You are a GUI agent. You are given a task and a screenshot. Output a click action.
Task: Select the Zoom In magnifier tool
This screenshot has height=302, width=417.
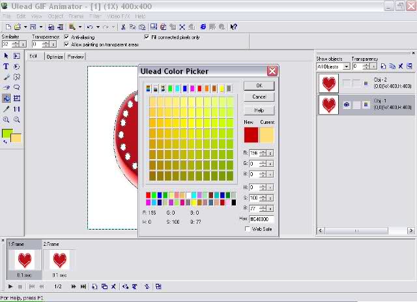pyautogui.click(x=6, y=119)
